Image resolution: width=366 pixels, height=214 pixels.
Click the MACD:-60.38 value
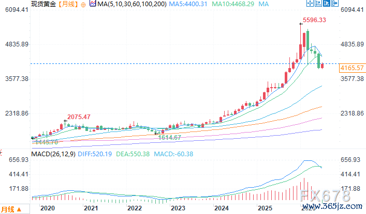point(173,154)
